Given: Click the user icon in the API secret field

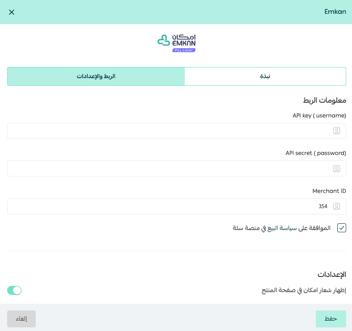Looking at the screenshot, I should [336, 169].
